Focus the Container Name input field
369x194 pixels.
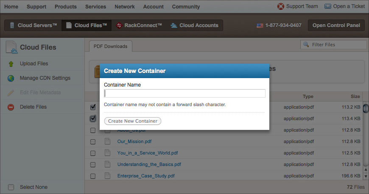pos(185,93)
